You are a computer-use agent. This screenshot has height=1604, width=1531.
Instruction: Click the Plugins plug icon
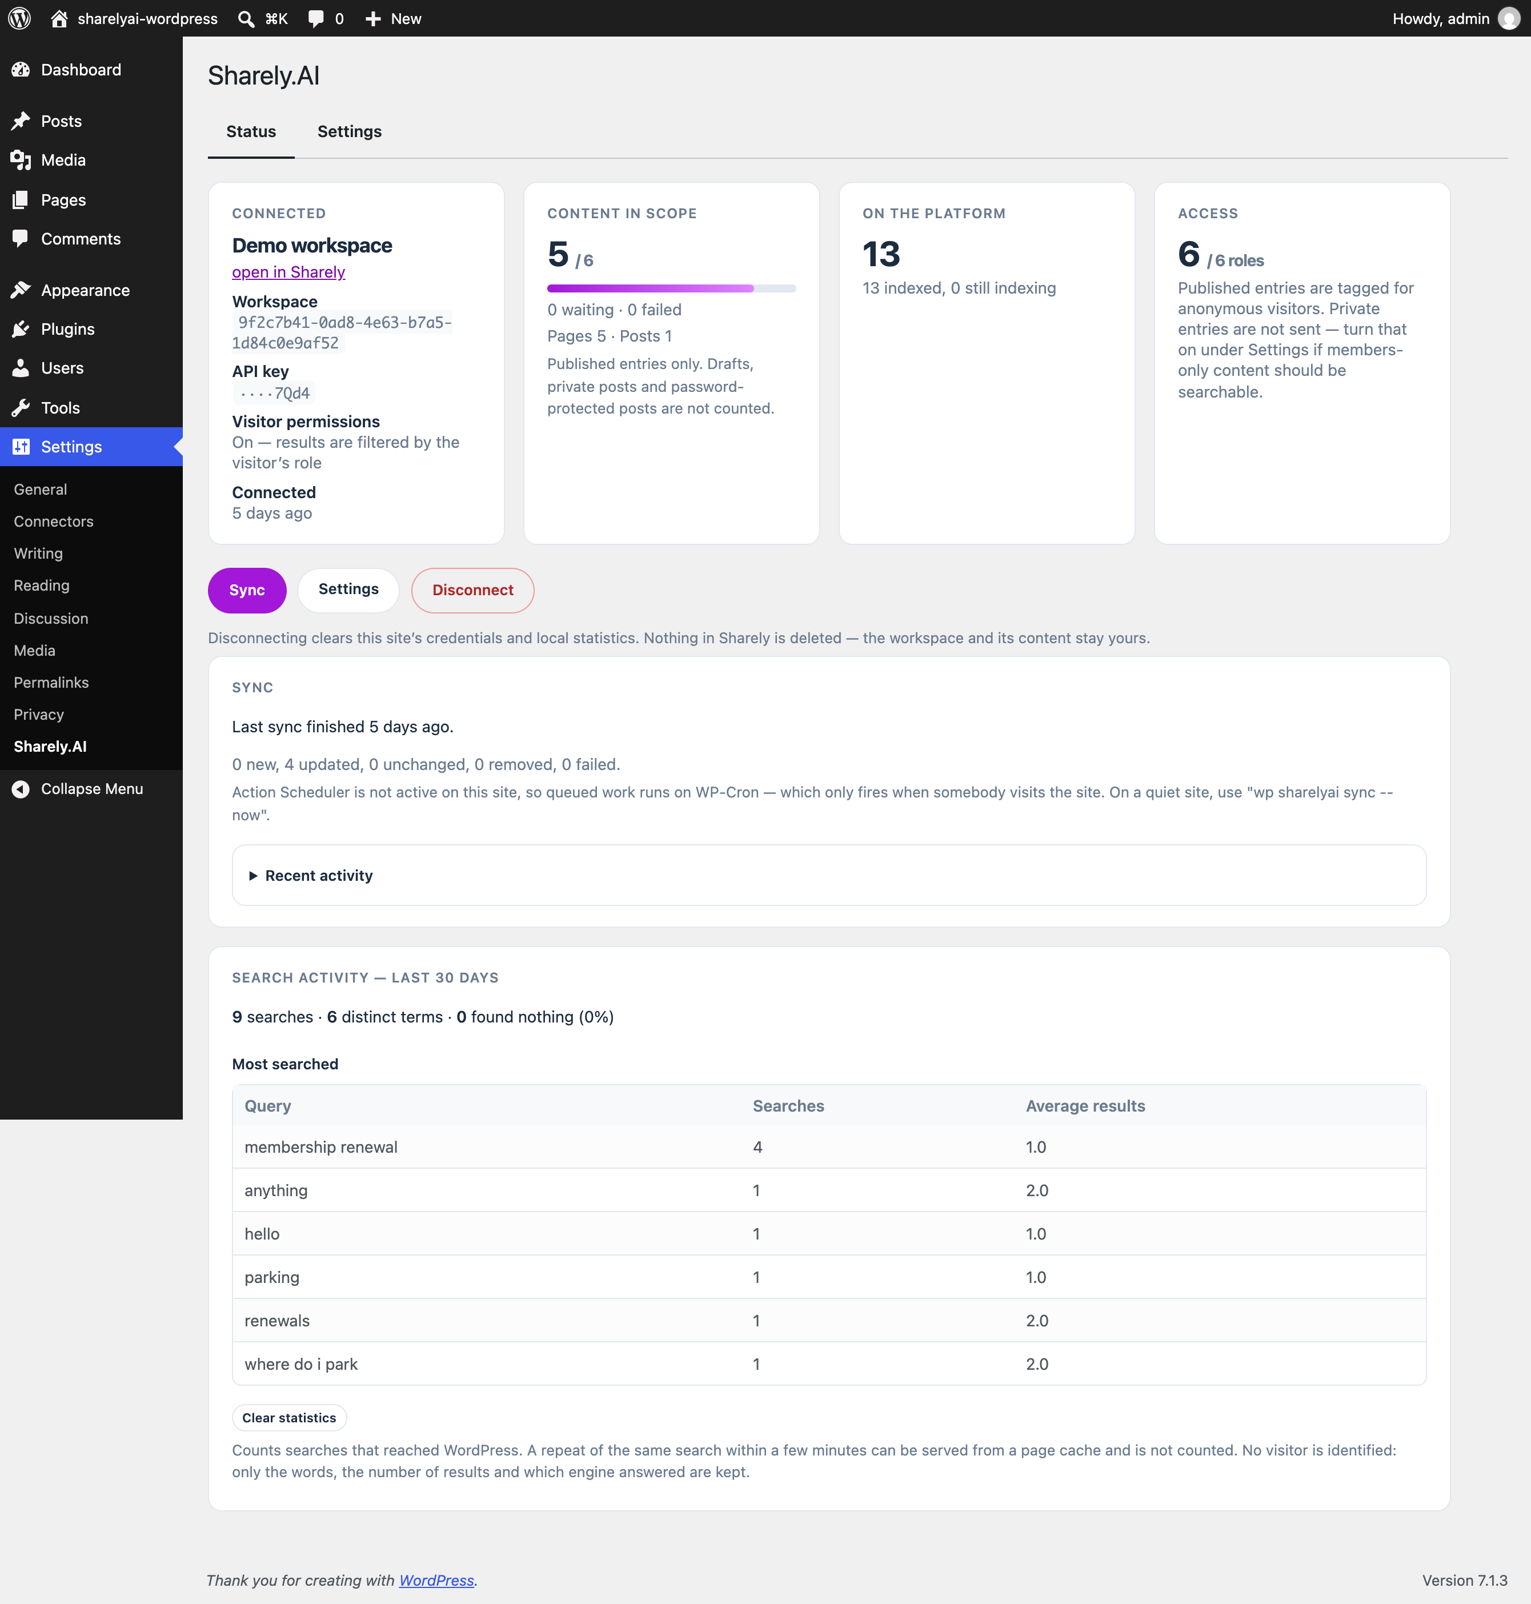point(21,329)
